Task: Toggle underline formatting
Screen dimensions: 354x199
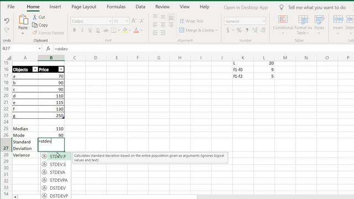Action: coord(90,30)
